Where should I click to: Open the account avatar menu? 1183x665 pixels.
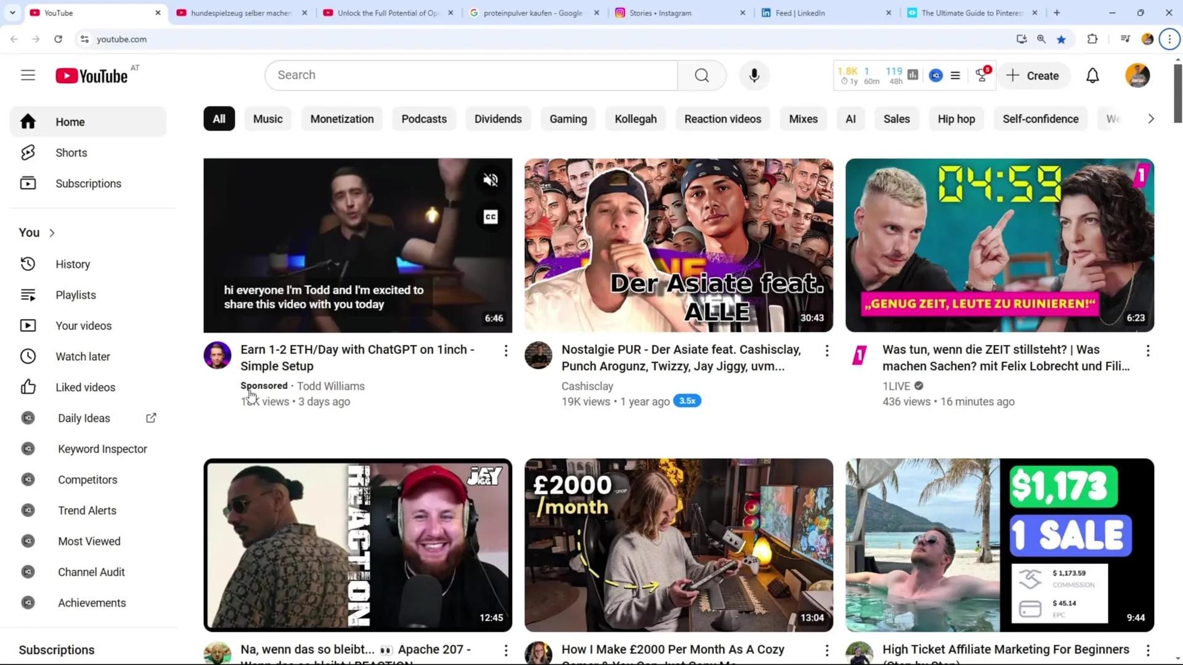pyautogui.click(x=1137, y=76)
